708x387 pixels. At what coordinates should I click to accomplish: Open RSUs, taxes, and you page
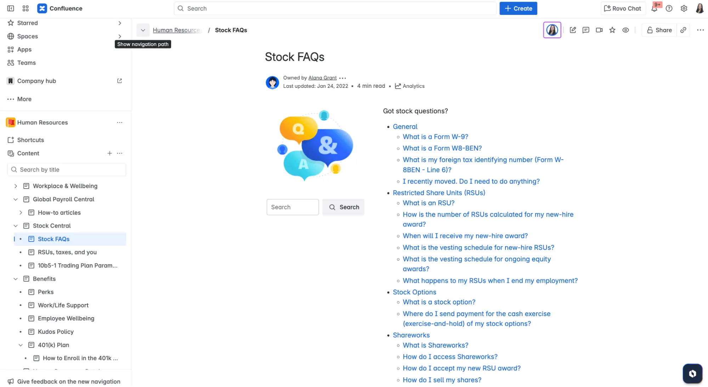coord(67,252)
